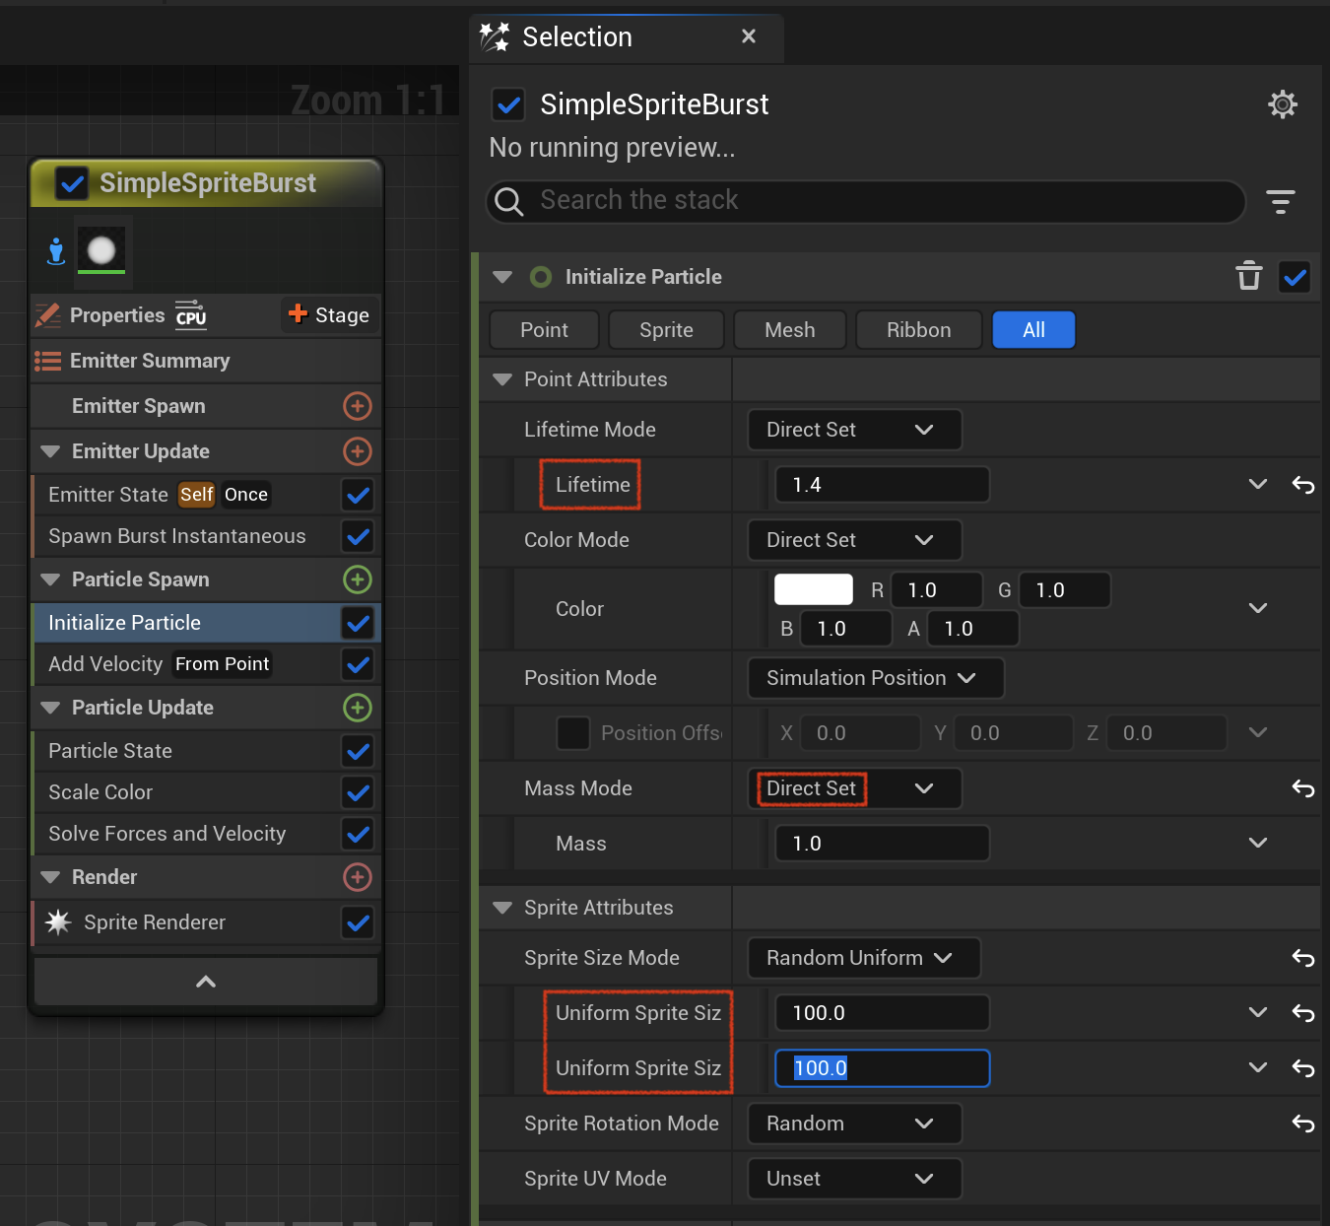The height and width of the screenshot is (1226, 1330).
Task: Open the Lifetime value options chevron
Action: 1257,484
